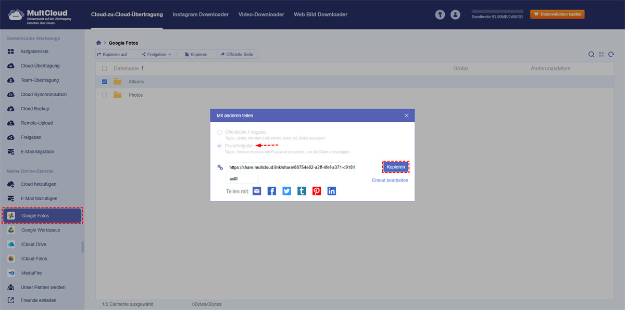The image size is (625, 310).
Task: Open Cloud-zu-Cloud-Übertragung tab
Action: pyautogui.click(x=127, y=15)
